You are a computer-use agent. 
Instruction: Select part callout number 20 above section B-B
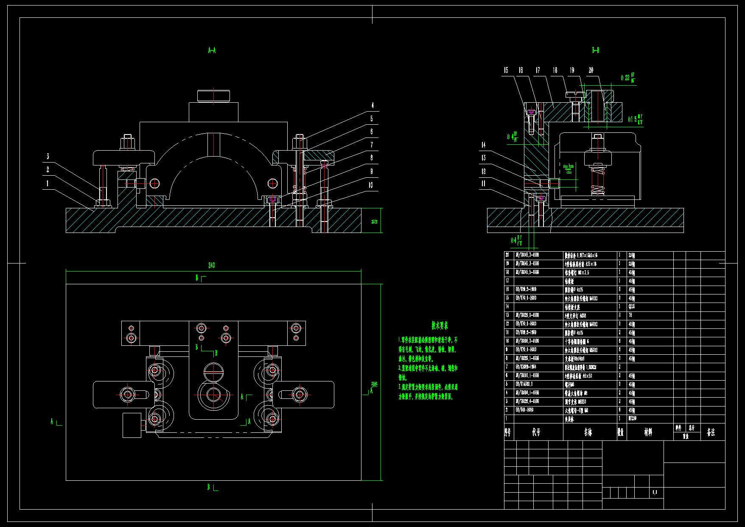(x=591, y=70)
